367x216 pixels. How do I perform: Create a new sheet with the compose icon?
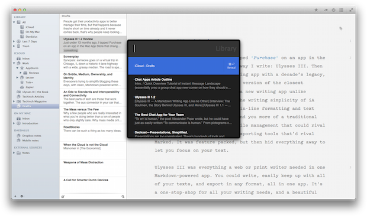tap(63, 197)
